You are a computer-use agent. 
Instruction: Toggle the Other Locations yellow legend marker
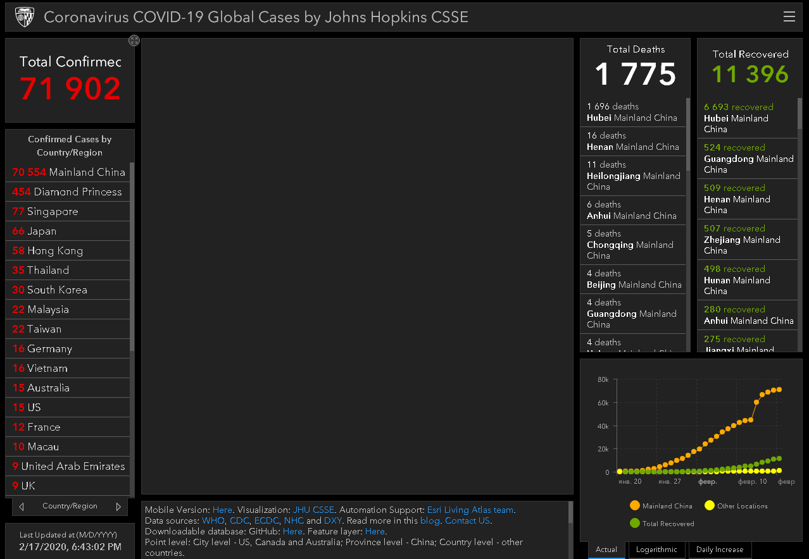tap(709, 506)
